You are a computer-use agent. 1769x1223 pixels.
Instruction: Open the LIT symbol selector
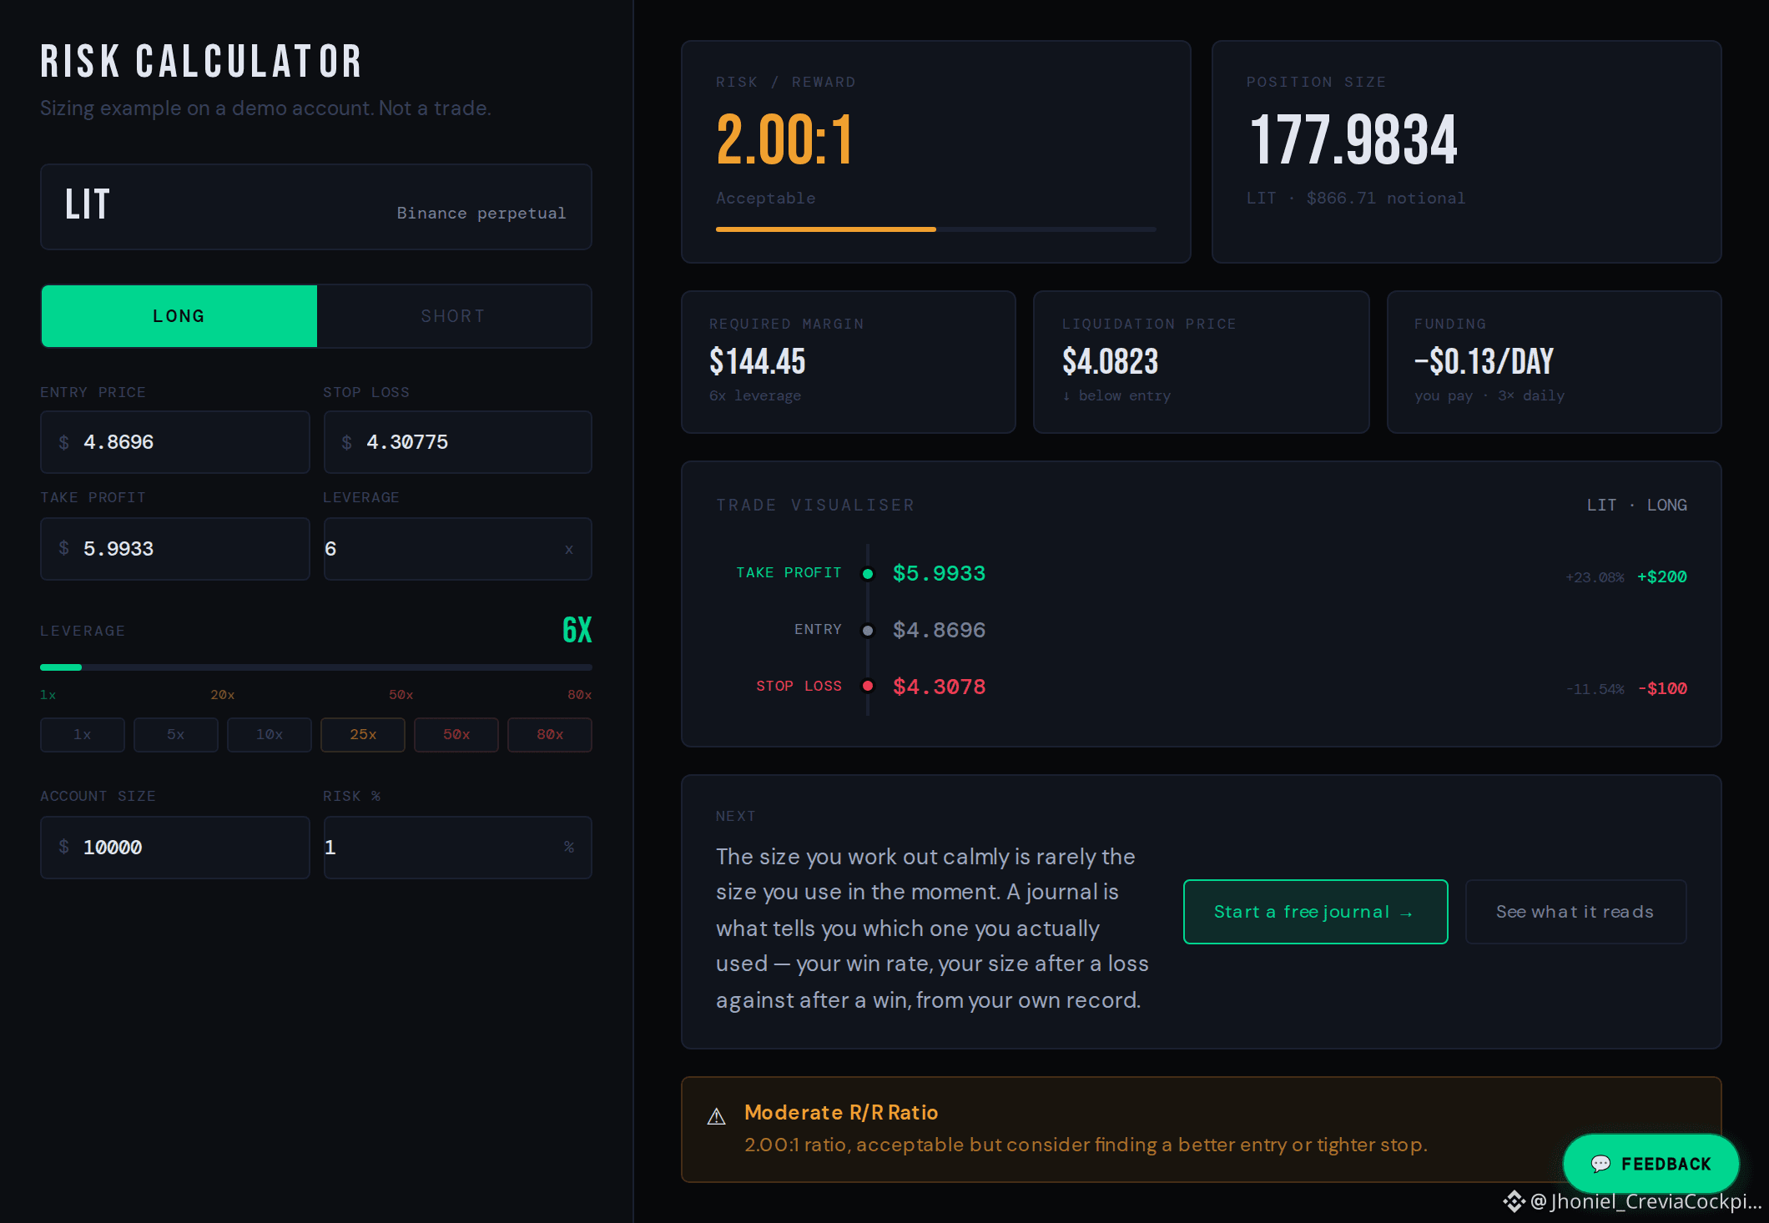[x=316, y=207]
